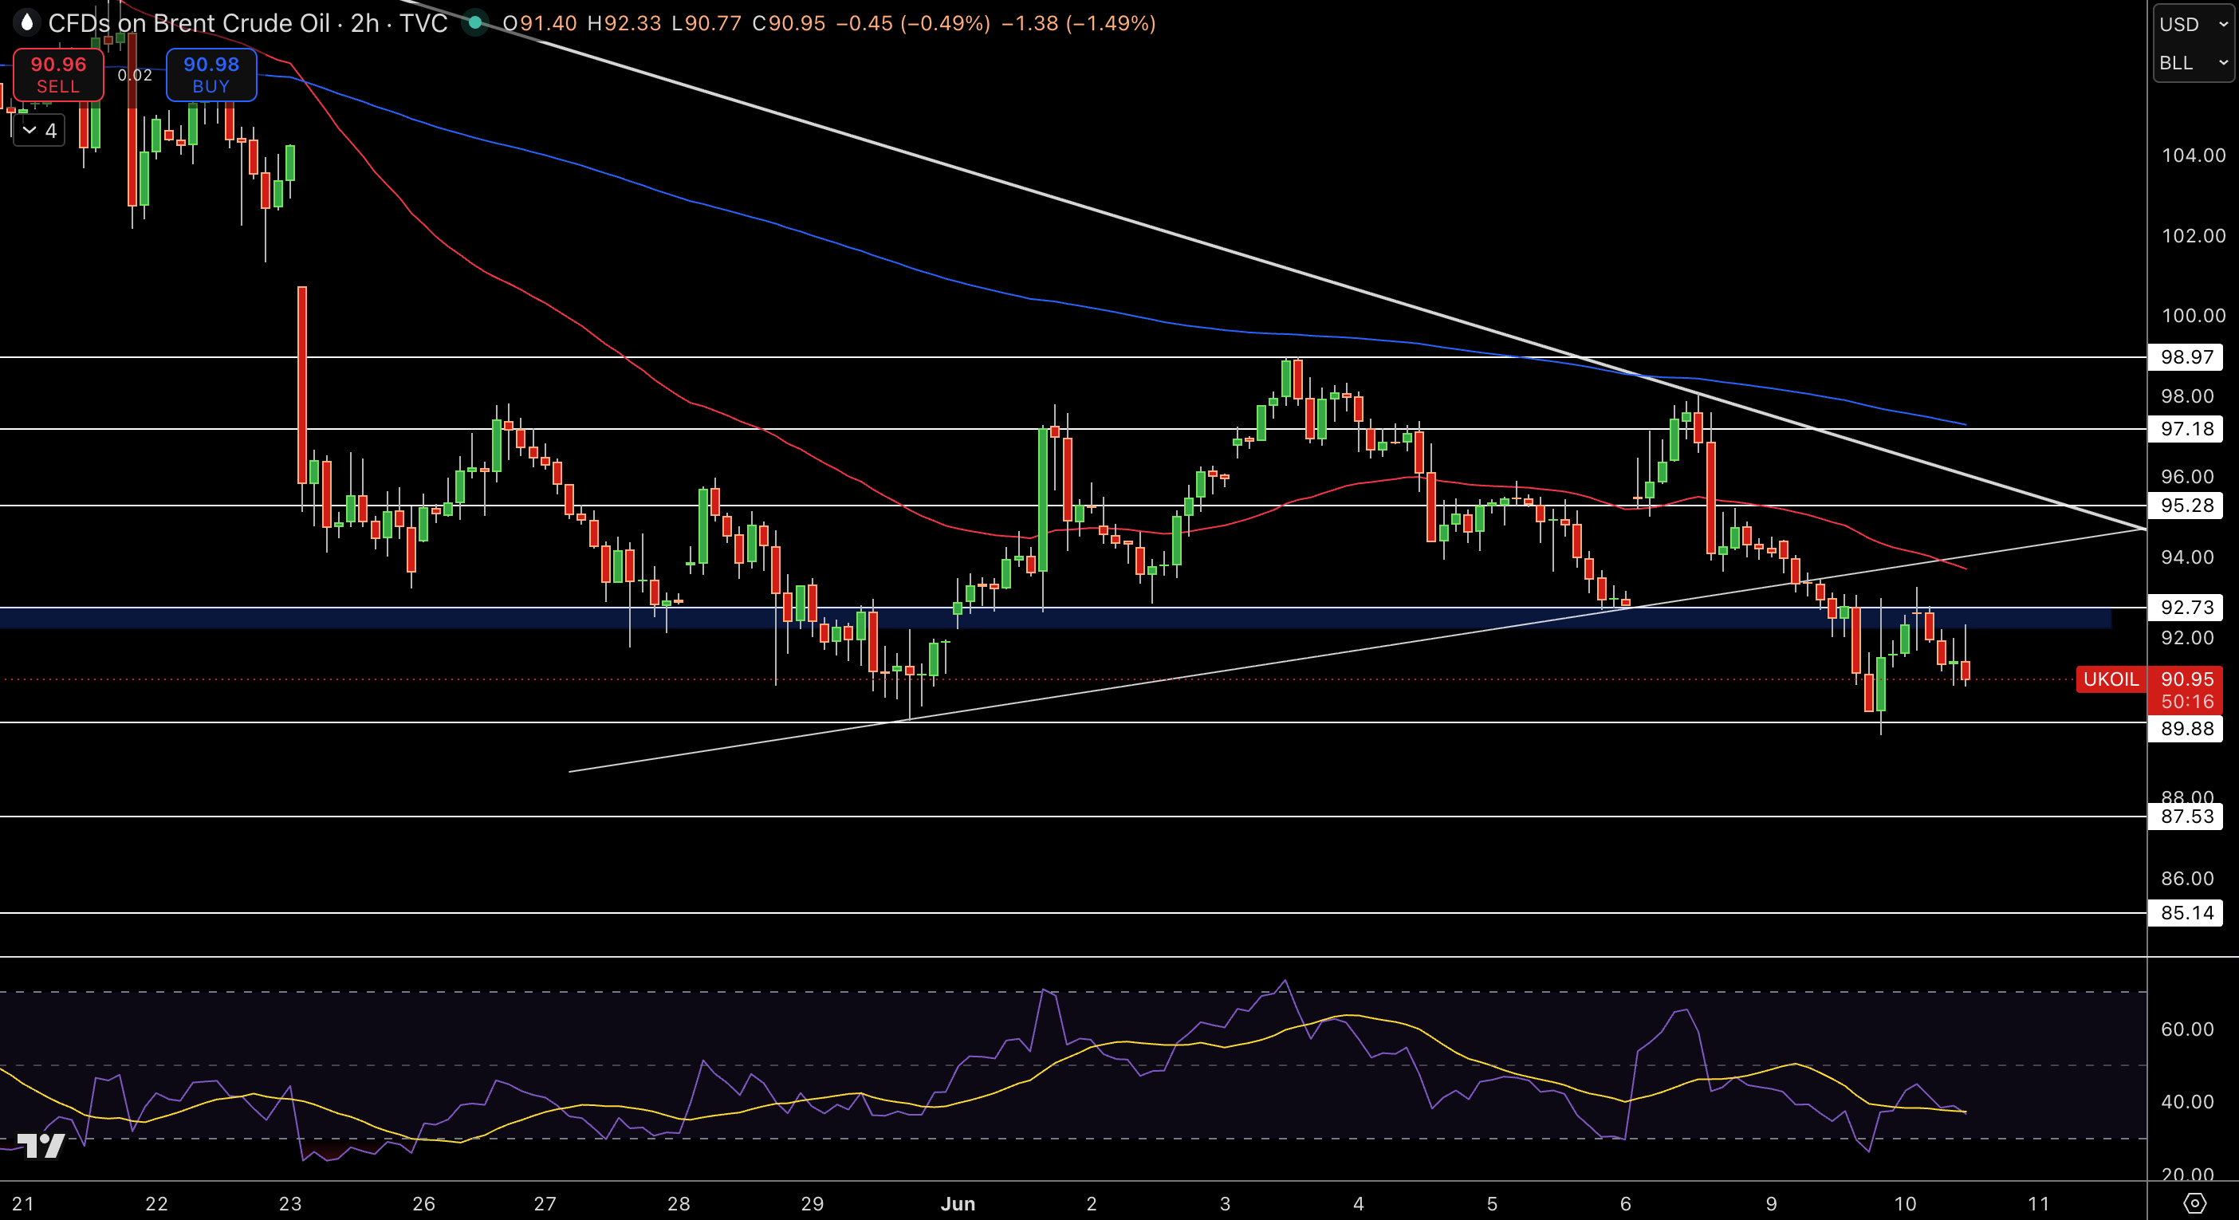Viewport: 2239px width, 1220px height.
Task: Click the spread value 0.02 between Sell and Buy
Action: (135, 75)
